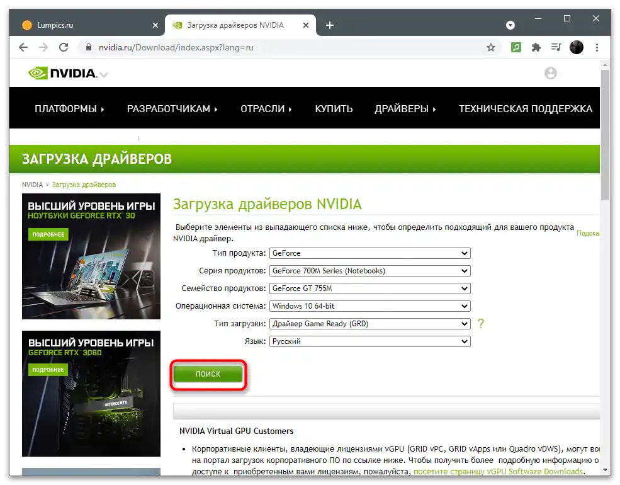
Task: Open the РАЗРАБОТЧИКАМ menu
Action: click(x=172, y=109)
